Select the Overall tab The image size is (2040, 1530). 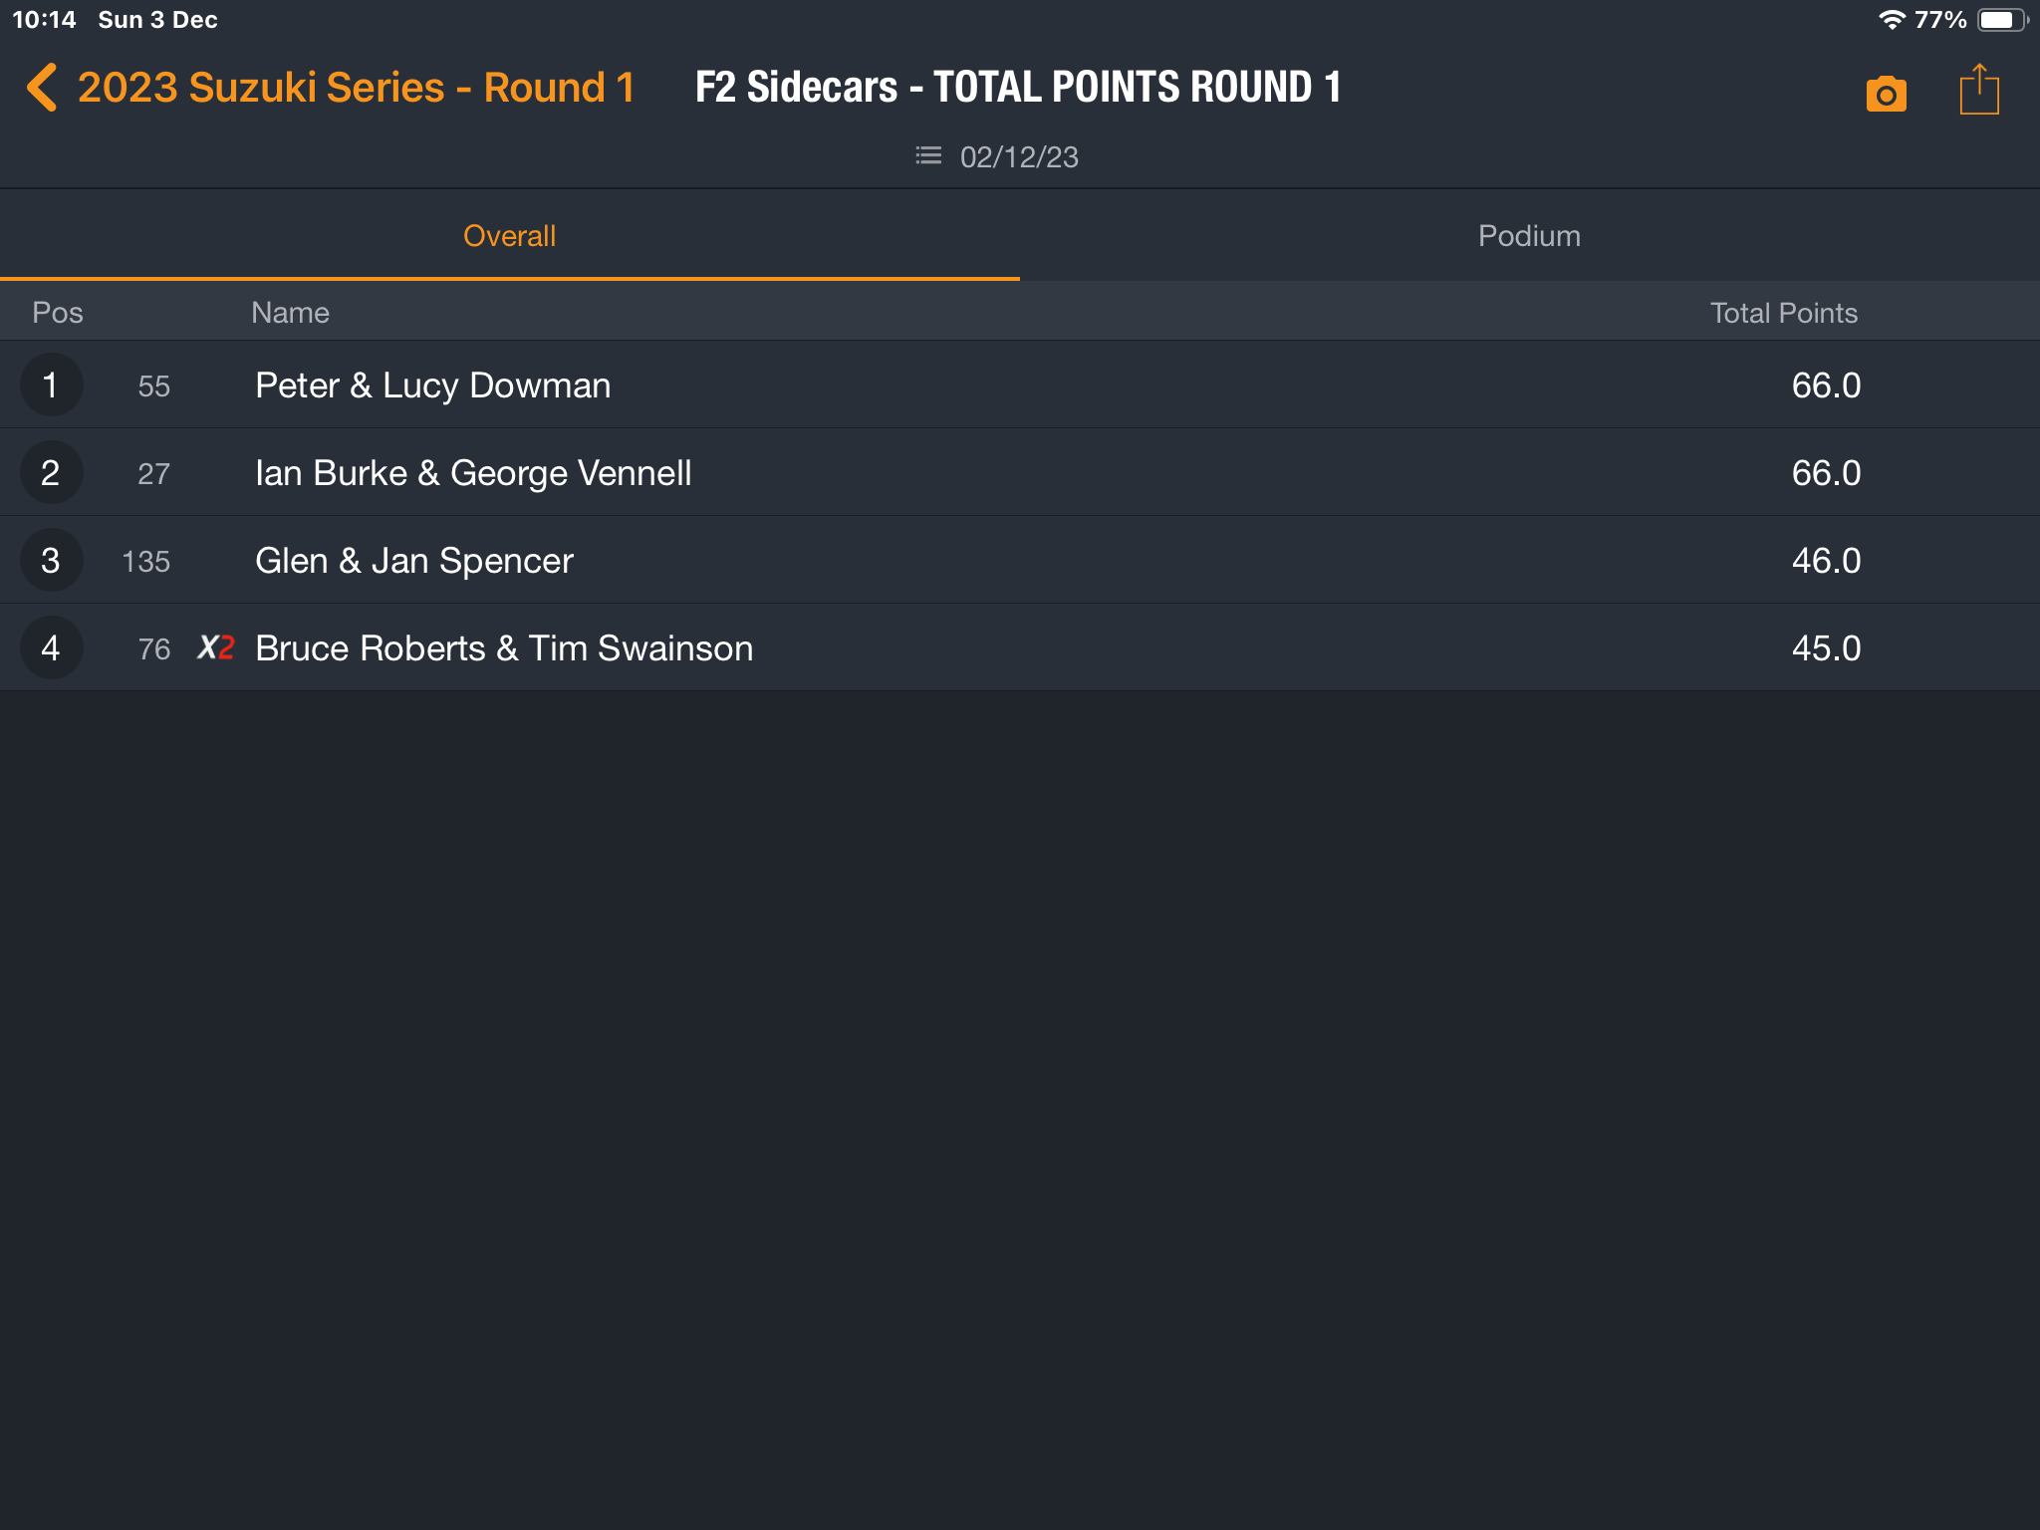[510, 236]
